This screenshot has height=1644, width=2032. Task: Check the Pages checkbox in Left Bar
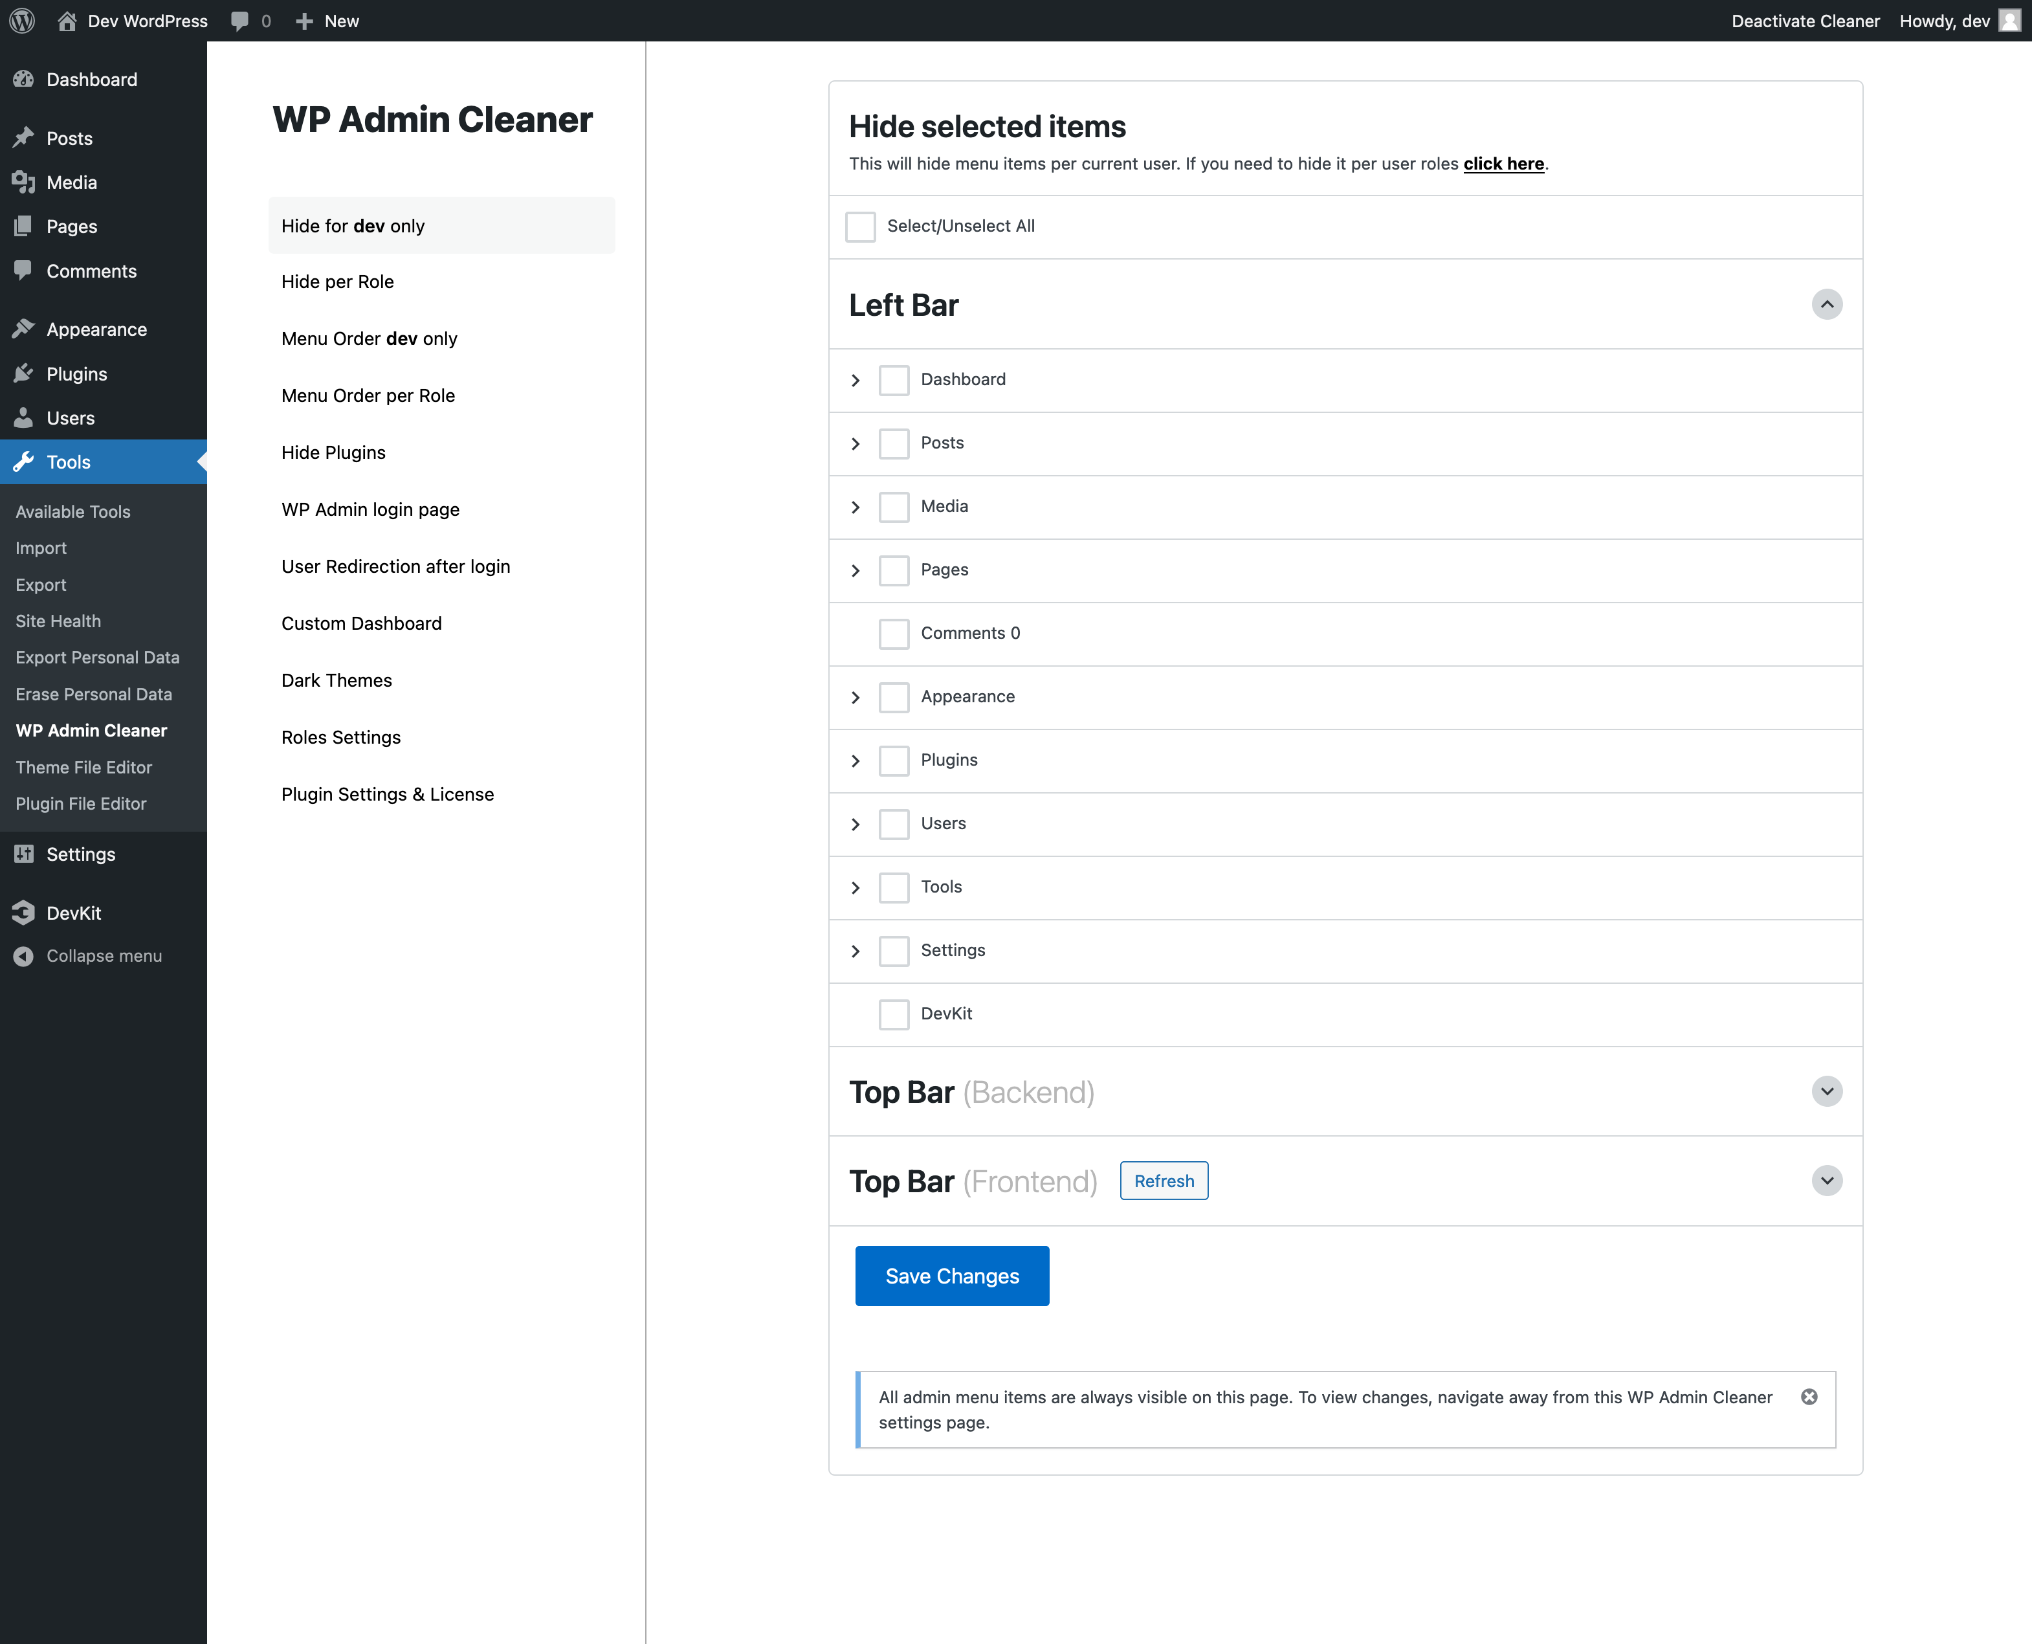pos(894,570)
